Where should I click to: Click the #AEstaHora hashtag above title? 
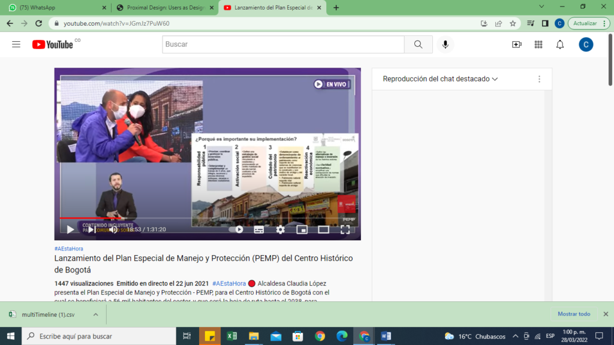[68, 249]
